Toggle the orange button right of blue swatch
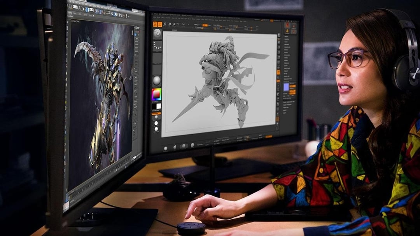420x236 pixels. click(293, 86)
